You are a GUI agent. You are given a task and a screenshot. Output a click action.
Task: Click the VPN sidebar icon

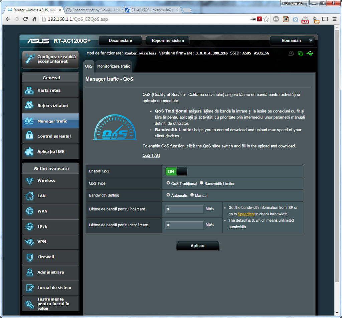[x=29, y=242]
